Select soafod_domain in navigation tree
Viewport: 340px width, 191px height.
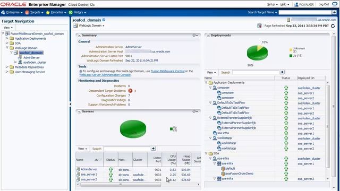tap(31, 53)
